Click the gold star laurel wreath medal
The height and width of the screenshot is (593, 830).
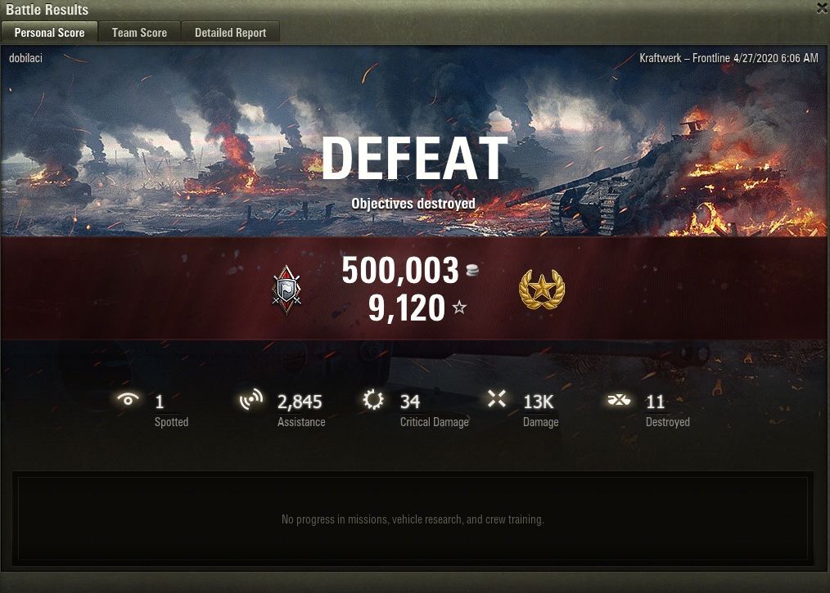(x=542, y=290)
